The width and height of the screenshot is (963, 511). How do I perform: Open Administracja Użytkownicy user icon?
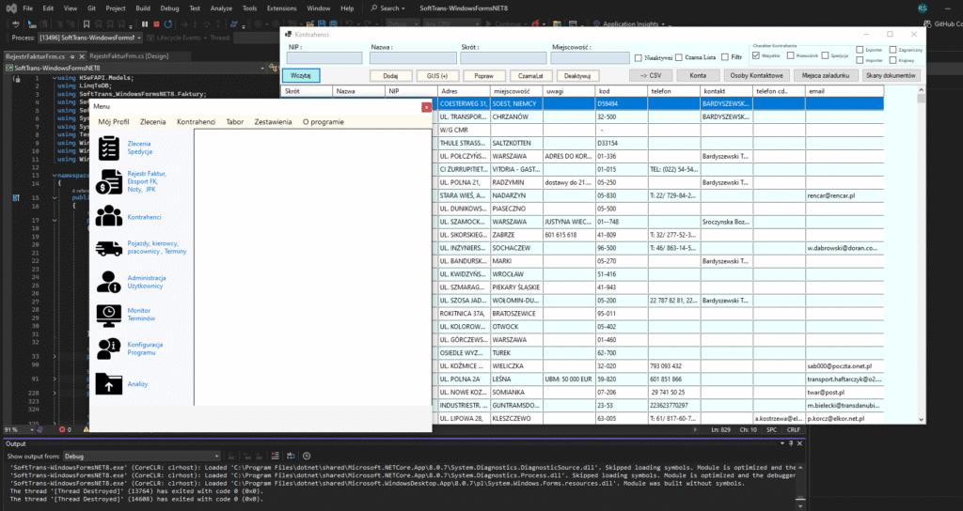coord(110,282)
